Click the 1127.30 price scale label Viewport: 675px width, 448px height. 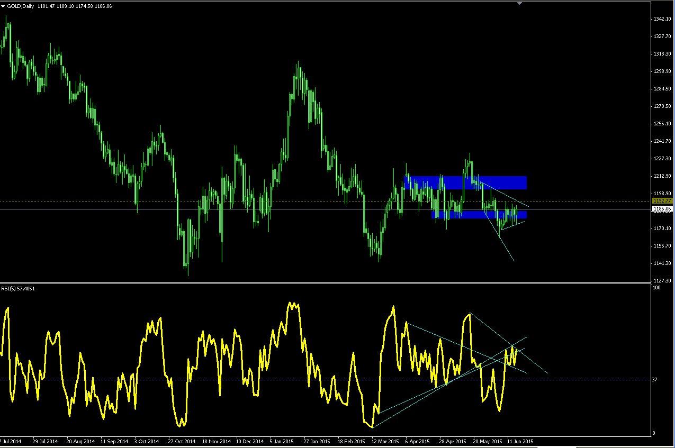662,281
